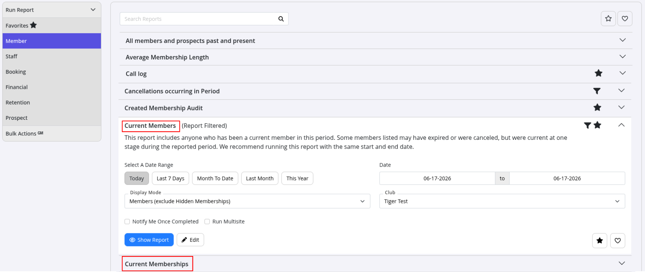Tick the Run Multisite checkbox
Viewport: 645px width, 272px height.
click(207, 221)
